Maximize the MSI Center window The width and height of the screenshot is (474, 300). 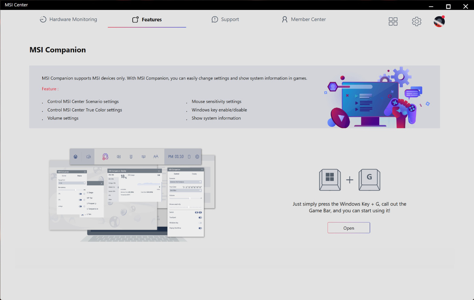(448, 6)
